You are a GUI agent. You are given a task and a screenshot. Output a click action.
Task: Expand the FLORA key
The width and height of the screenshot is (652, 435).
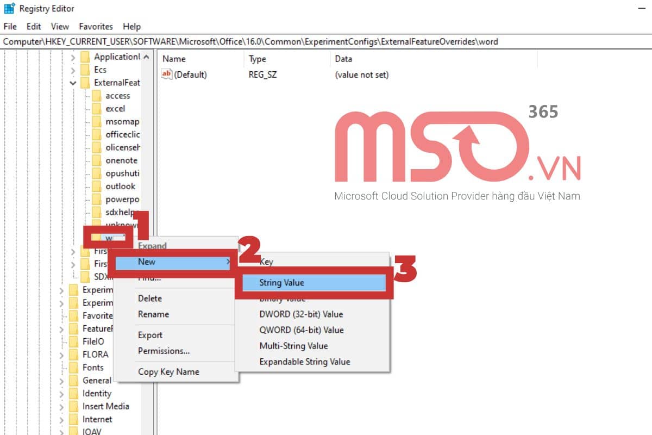coord(61,355)
